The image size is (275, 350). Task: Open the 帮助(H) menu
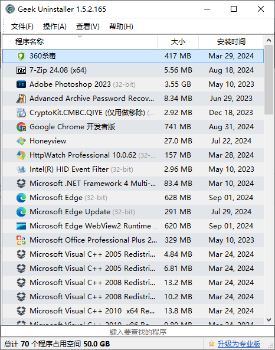121,27
